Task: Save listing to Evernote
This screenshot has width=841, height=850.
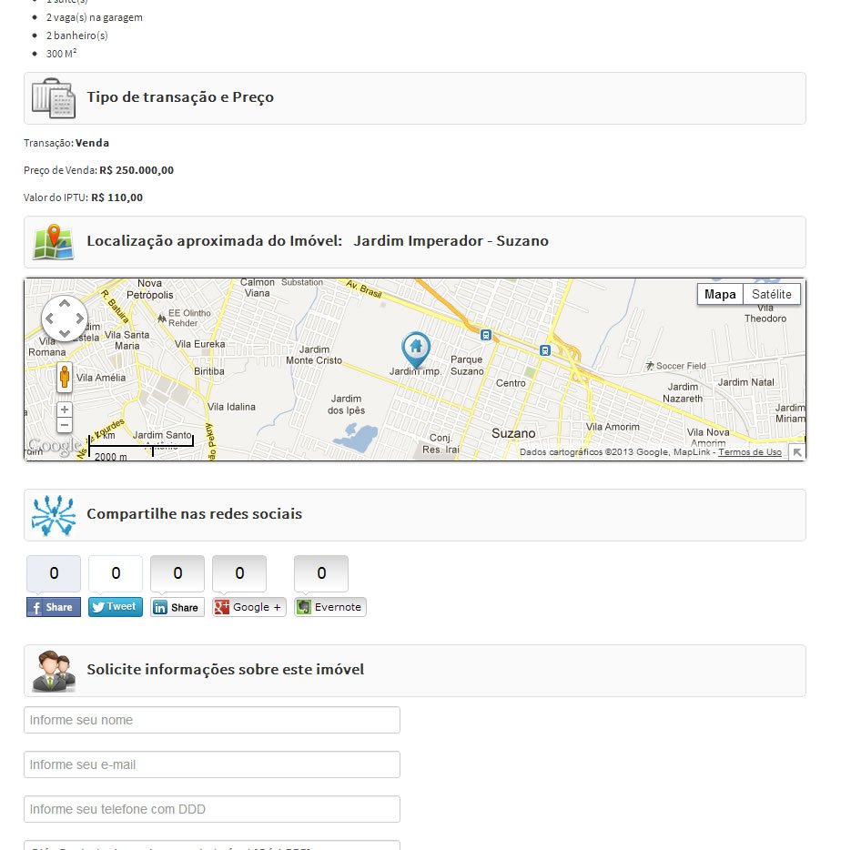Action: click(330, 607)
